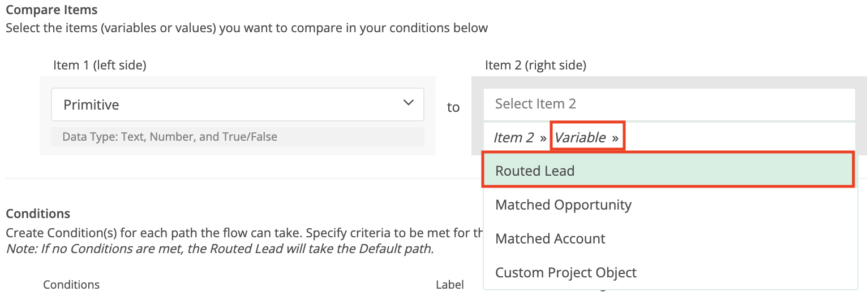Click the arrow separator after Item 2 breadcrumb

(543, 138)
